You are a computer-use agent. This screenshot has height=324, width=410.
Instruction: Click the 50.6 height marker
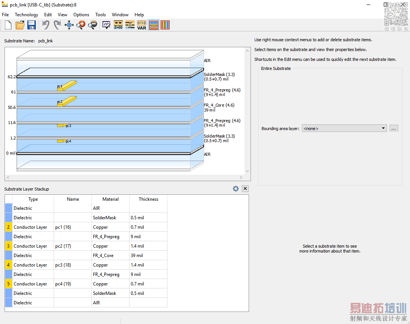coord(11,107)
